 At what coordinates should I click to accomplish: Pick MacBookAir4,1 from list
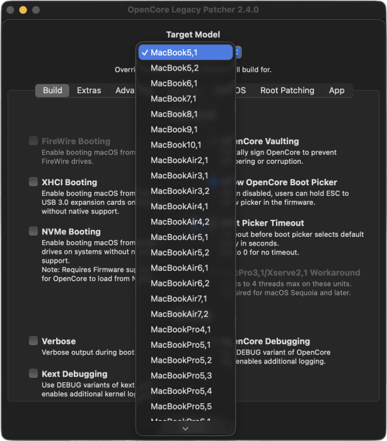[x=185, y=207]
